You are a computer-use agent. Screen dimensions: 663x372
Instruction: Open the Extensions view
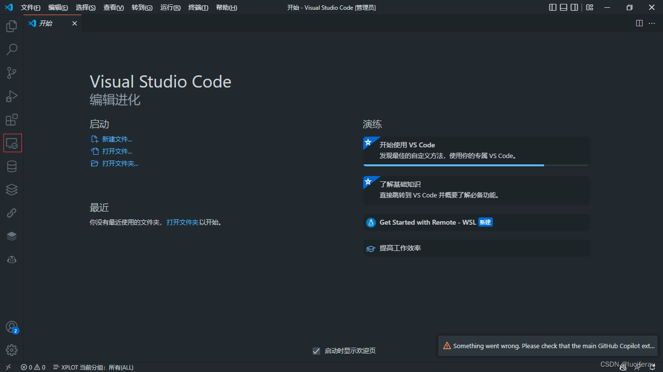[x=12, y=120]
